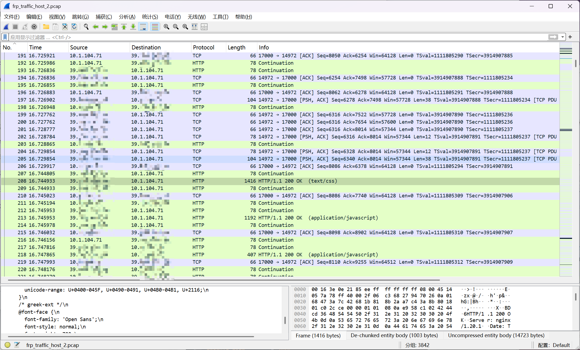Sort by the Destination column header
Image resolution: width=580 pixels, height=350 pixels.
coord(160,48)
